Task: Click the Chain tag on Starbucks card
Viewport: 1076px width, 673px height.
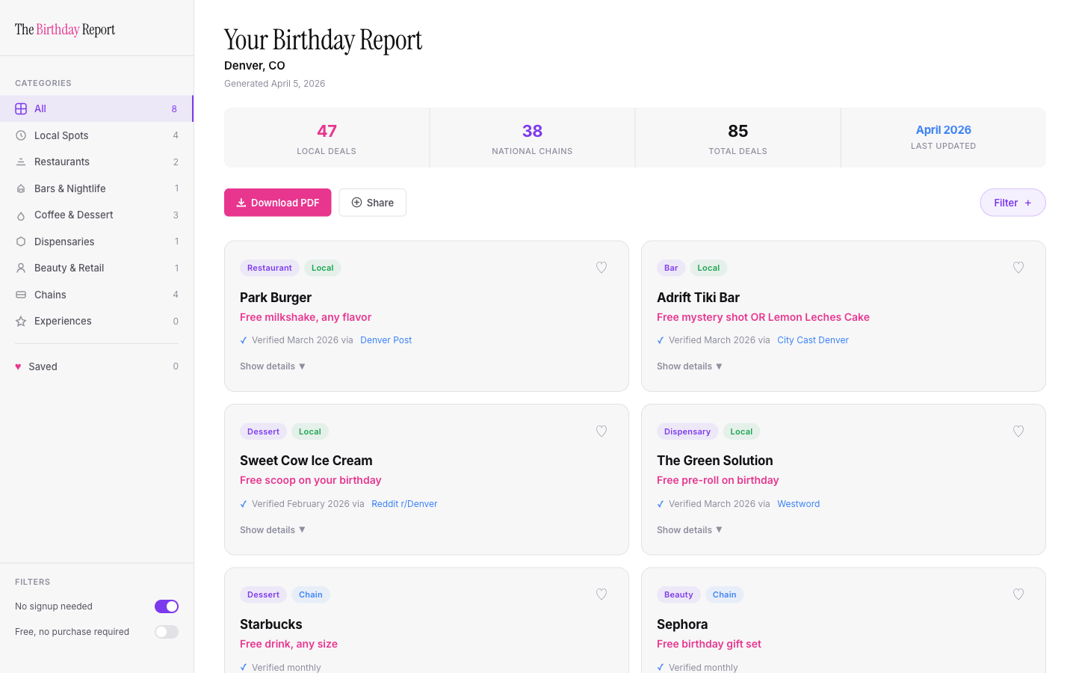Action: (x=311, y=594)
